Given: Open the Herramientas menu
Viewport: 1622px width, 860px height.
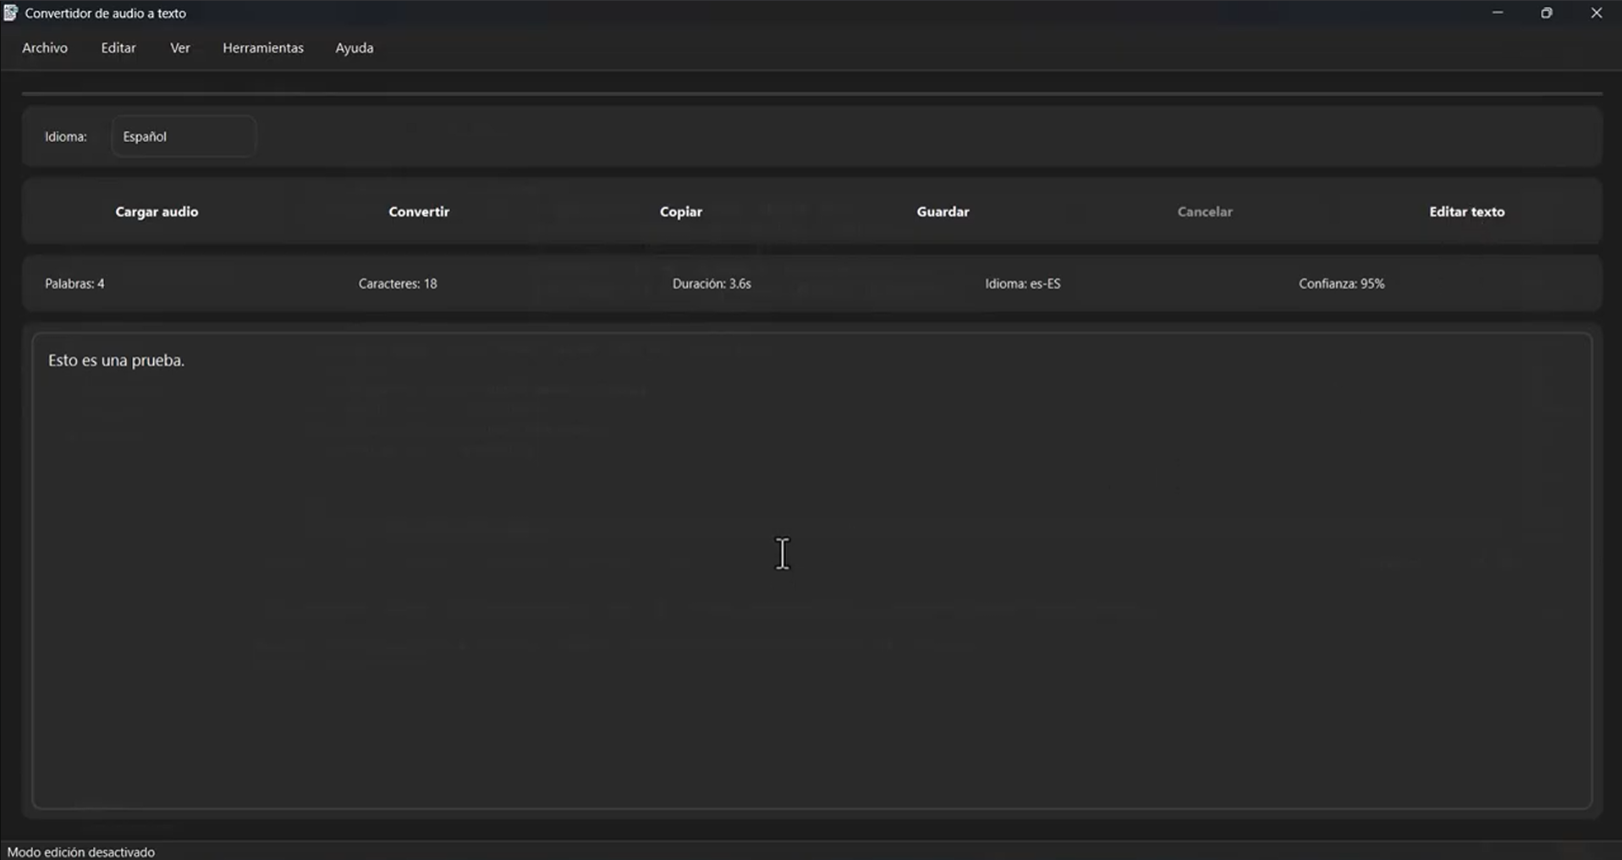Looking at the screenshot, I should [x=263, y=48].
